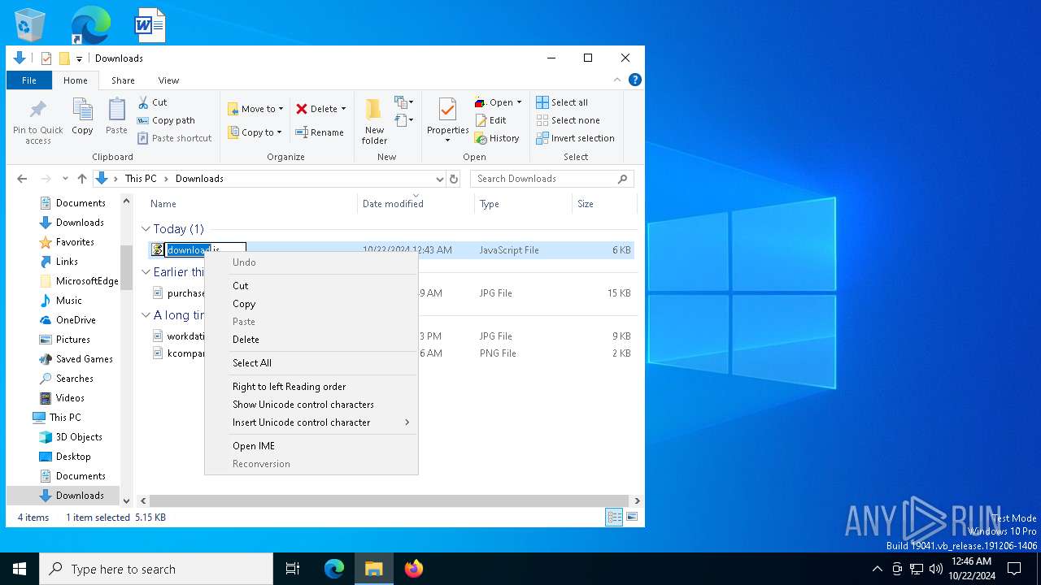Expand the Open dropdown arrow
Image resolution: width=1041 pixels, height=585 pixels.
point(519,102)
